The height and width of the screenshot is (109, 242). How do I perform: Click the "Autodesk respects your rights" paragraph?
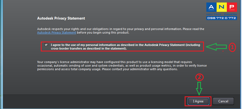121,31
